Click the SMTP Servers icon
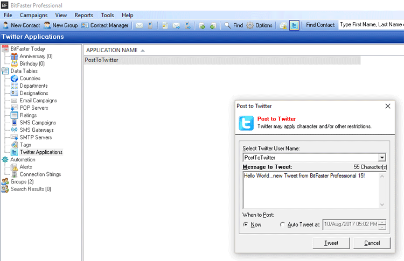Screen dimensions: 404x261 [15, 137]
